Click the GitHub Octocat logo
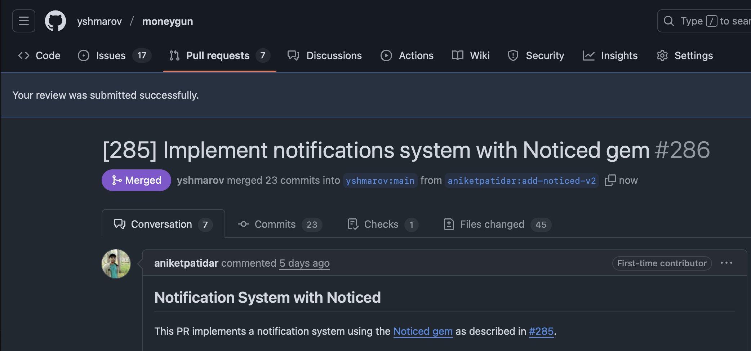 coord(55,21)
